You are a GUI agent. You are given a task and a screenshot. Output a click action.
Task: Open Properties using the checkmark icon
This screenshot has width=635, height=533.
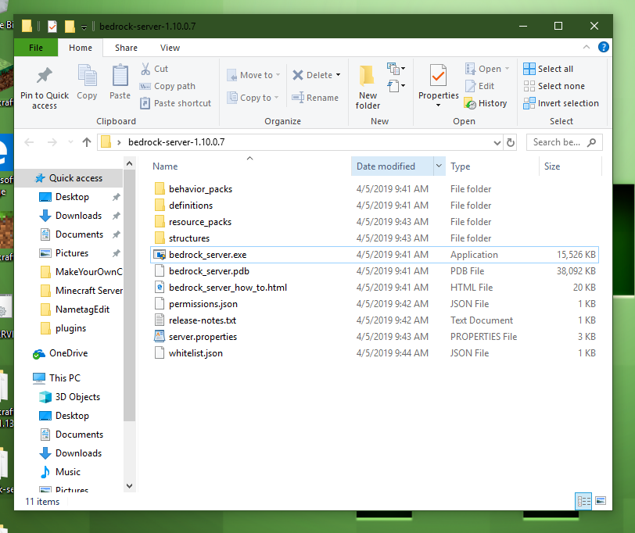coord(438,77)
